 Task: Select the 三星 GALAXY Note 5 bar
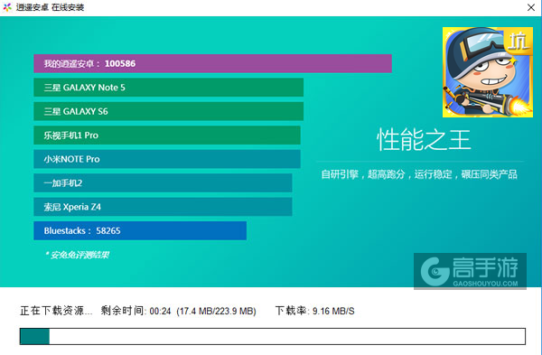168,88
